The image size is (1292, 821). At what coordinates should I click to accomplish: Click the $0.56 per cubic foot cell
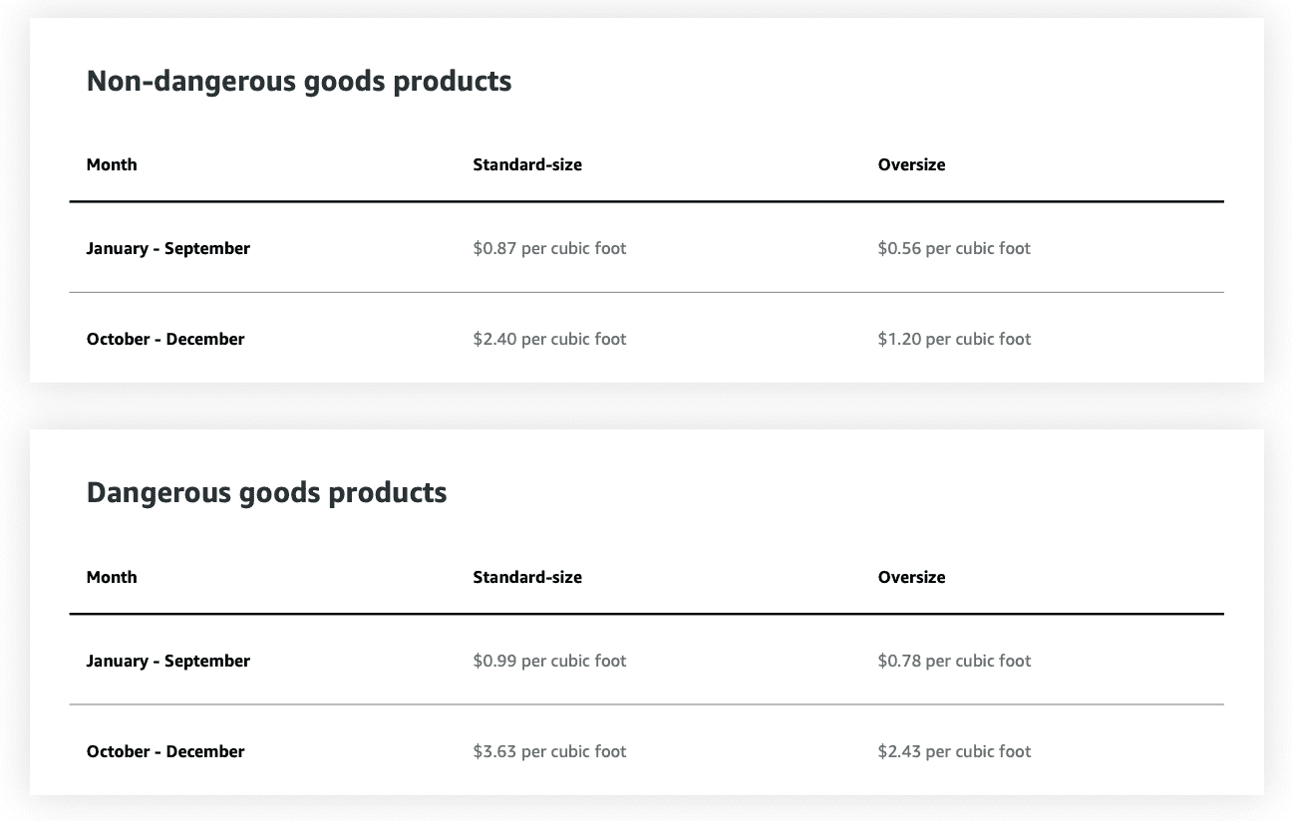tap(954, 248)
